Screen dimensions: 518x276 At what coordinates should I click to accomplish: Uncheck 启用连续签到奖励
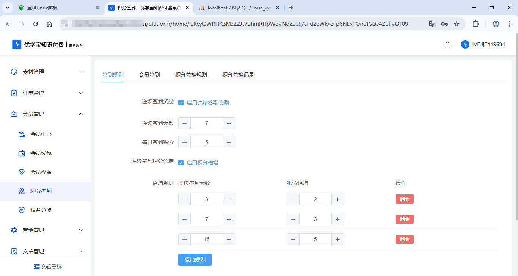pos(181,102)
